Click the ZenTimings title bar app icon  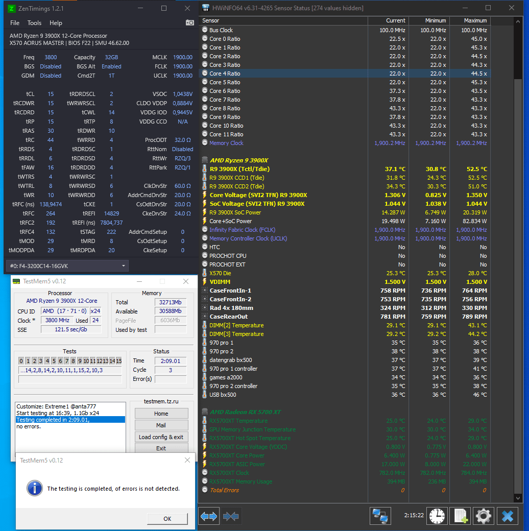click(12, 9)
